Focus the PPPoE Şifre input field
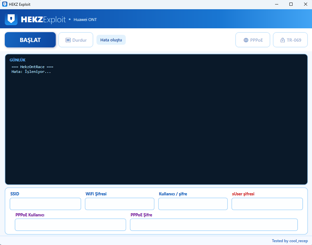This screenshot has height=245, width=312. 214,225
